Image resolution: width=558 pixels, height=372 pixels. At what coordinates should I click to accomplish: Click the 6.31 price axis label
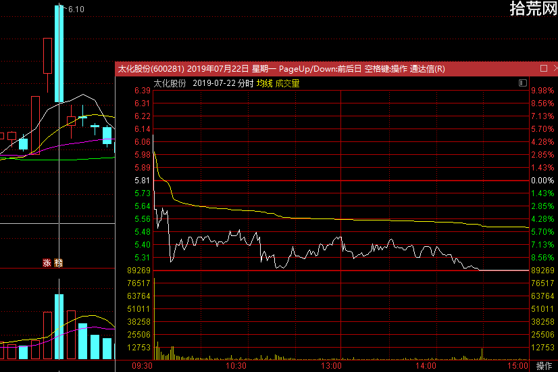point(143,103)
